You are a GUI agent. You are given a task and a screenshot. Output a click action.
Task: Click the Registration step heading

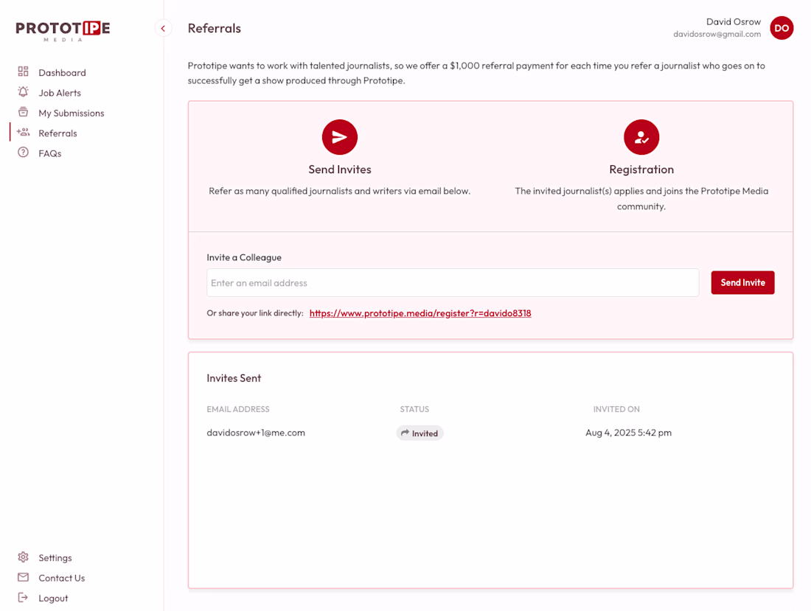point(641,170)
